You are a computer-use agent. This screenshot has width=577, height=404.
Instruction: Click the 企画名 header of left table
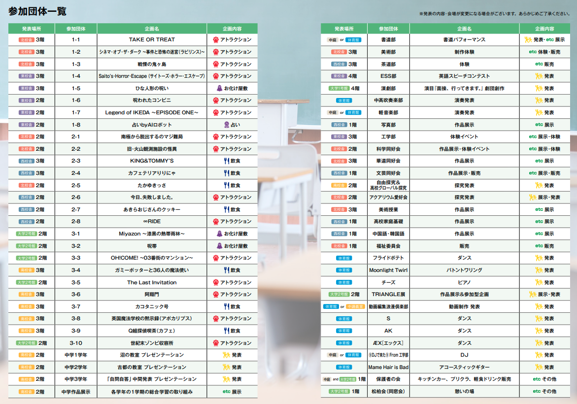pyautogui.click(x=152, y=29)
